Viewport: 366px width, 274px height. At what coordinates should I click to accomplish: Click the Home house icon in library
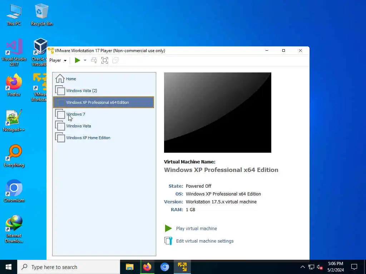point(60,78)
